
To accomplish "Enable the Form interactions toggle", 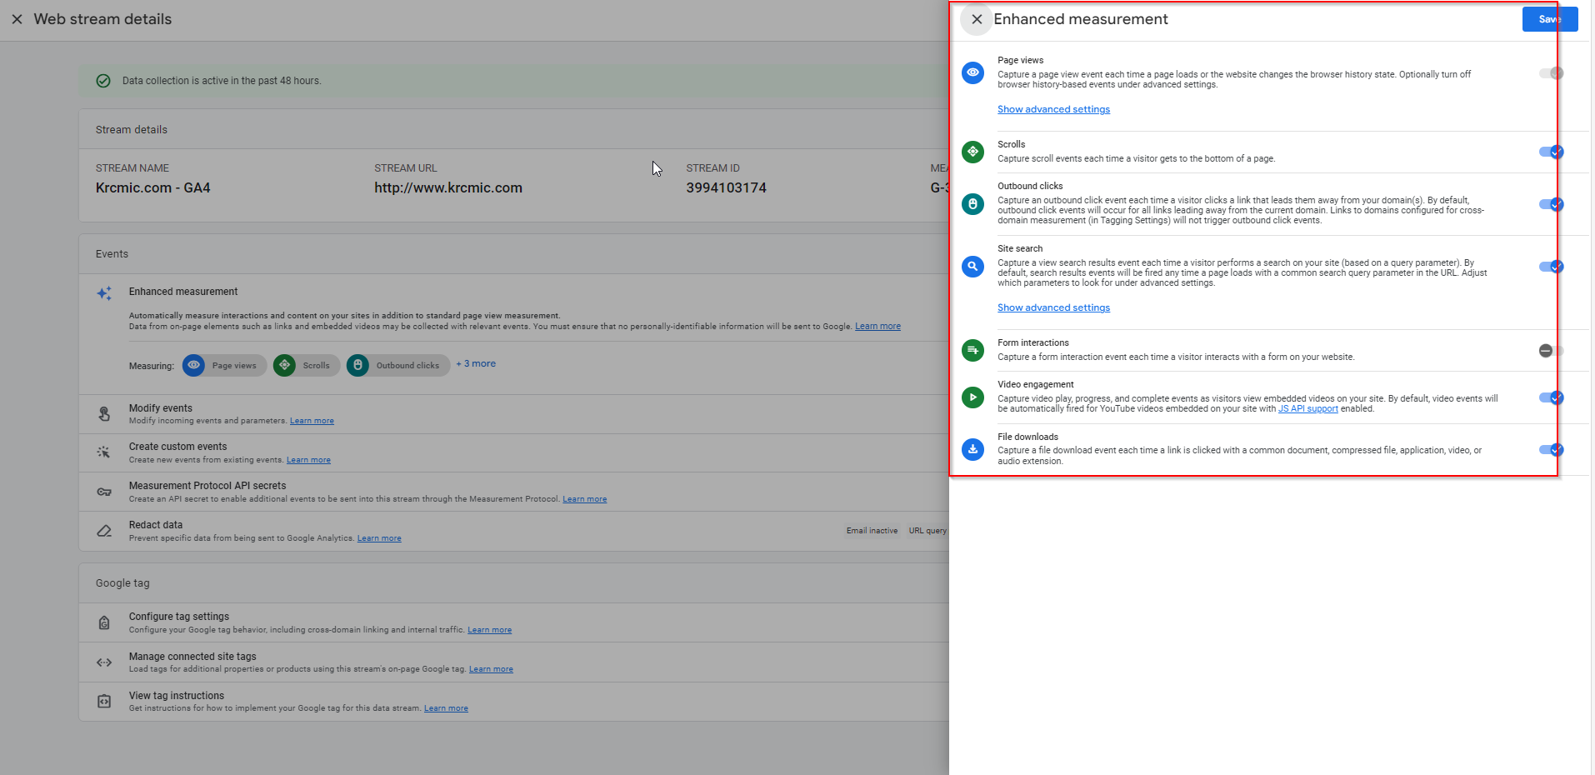I will click(1551, 351).
